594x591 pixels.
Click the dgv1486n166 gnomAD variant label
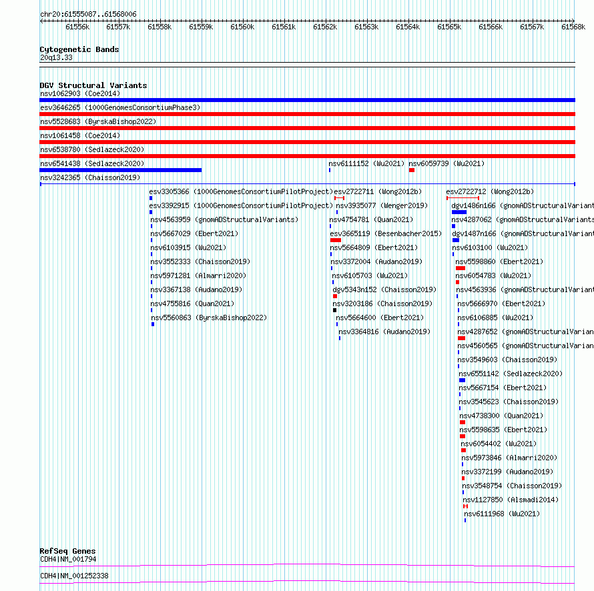point(523,205)
